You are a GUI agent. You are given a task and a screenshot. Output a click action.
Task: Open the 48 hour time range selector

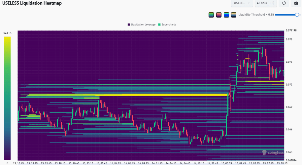tap(266, 3)
